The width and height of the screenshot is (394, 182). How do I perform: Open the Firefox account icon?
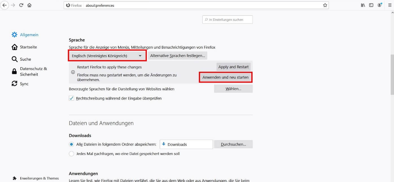(380, 5)
